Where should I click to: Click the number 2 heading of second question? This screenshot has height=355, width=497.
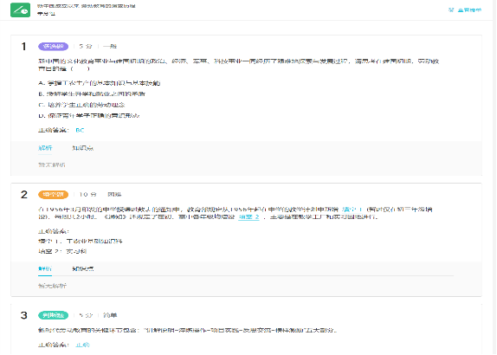click(x=24, y=194)
